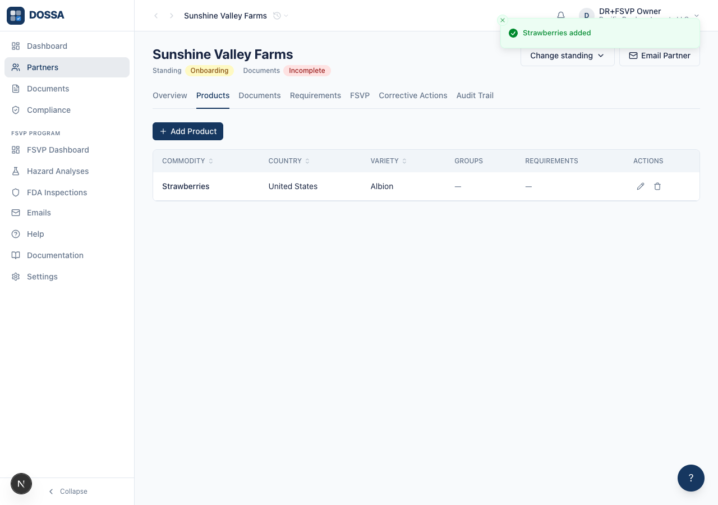718x505 pixels.
Task: Sort by the Variety column
Action: [388, 161]
